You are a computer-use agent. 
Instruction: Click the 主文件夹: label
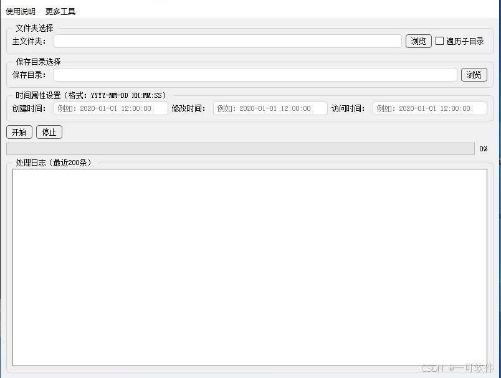pos(29,41)
